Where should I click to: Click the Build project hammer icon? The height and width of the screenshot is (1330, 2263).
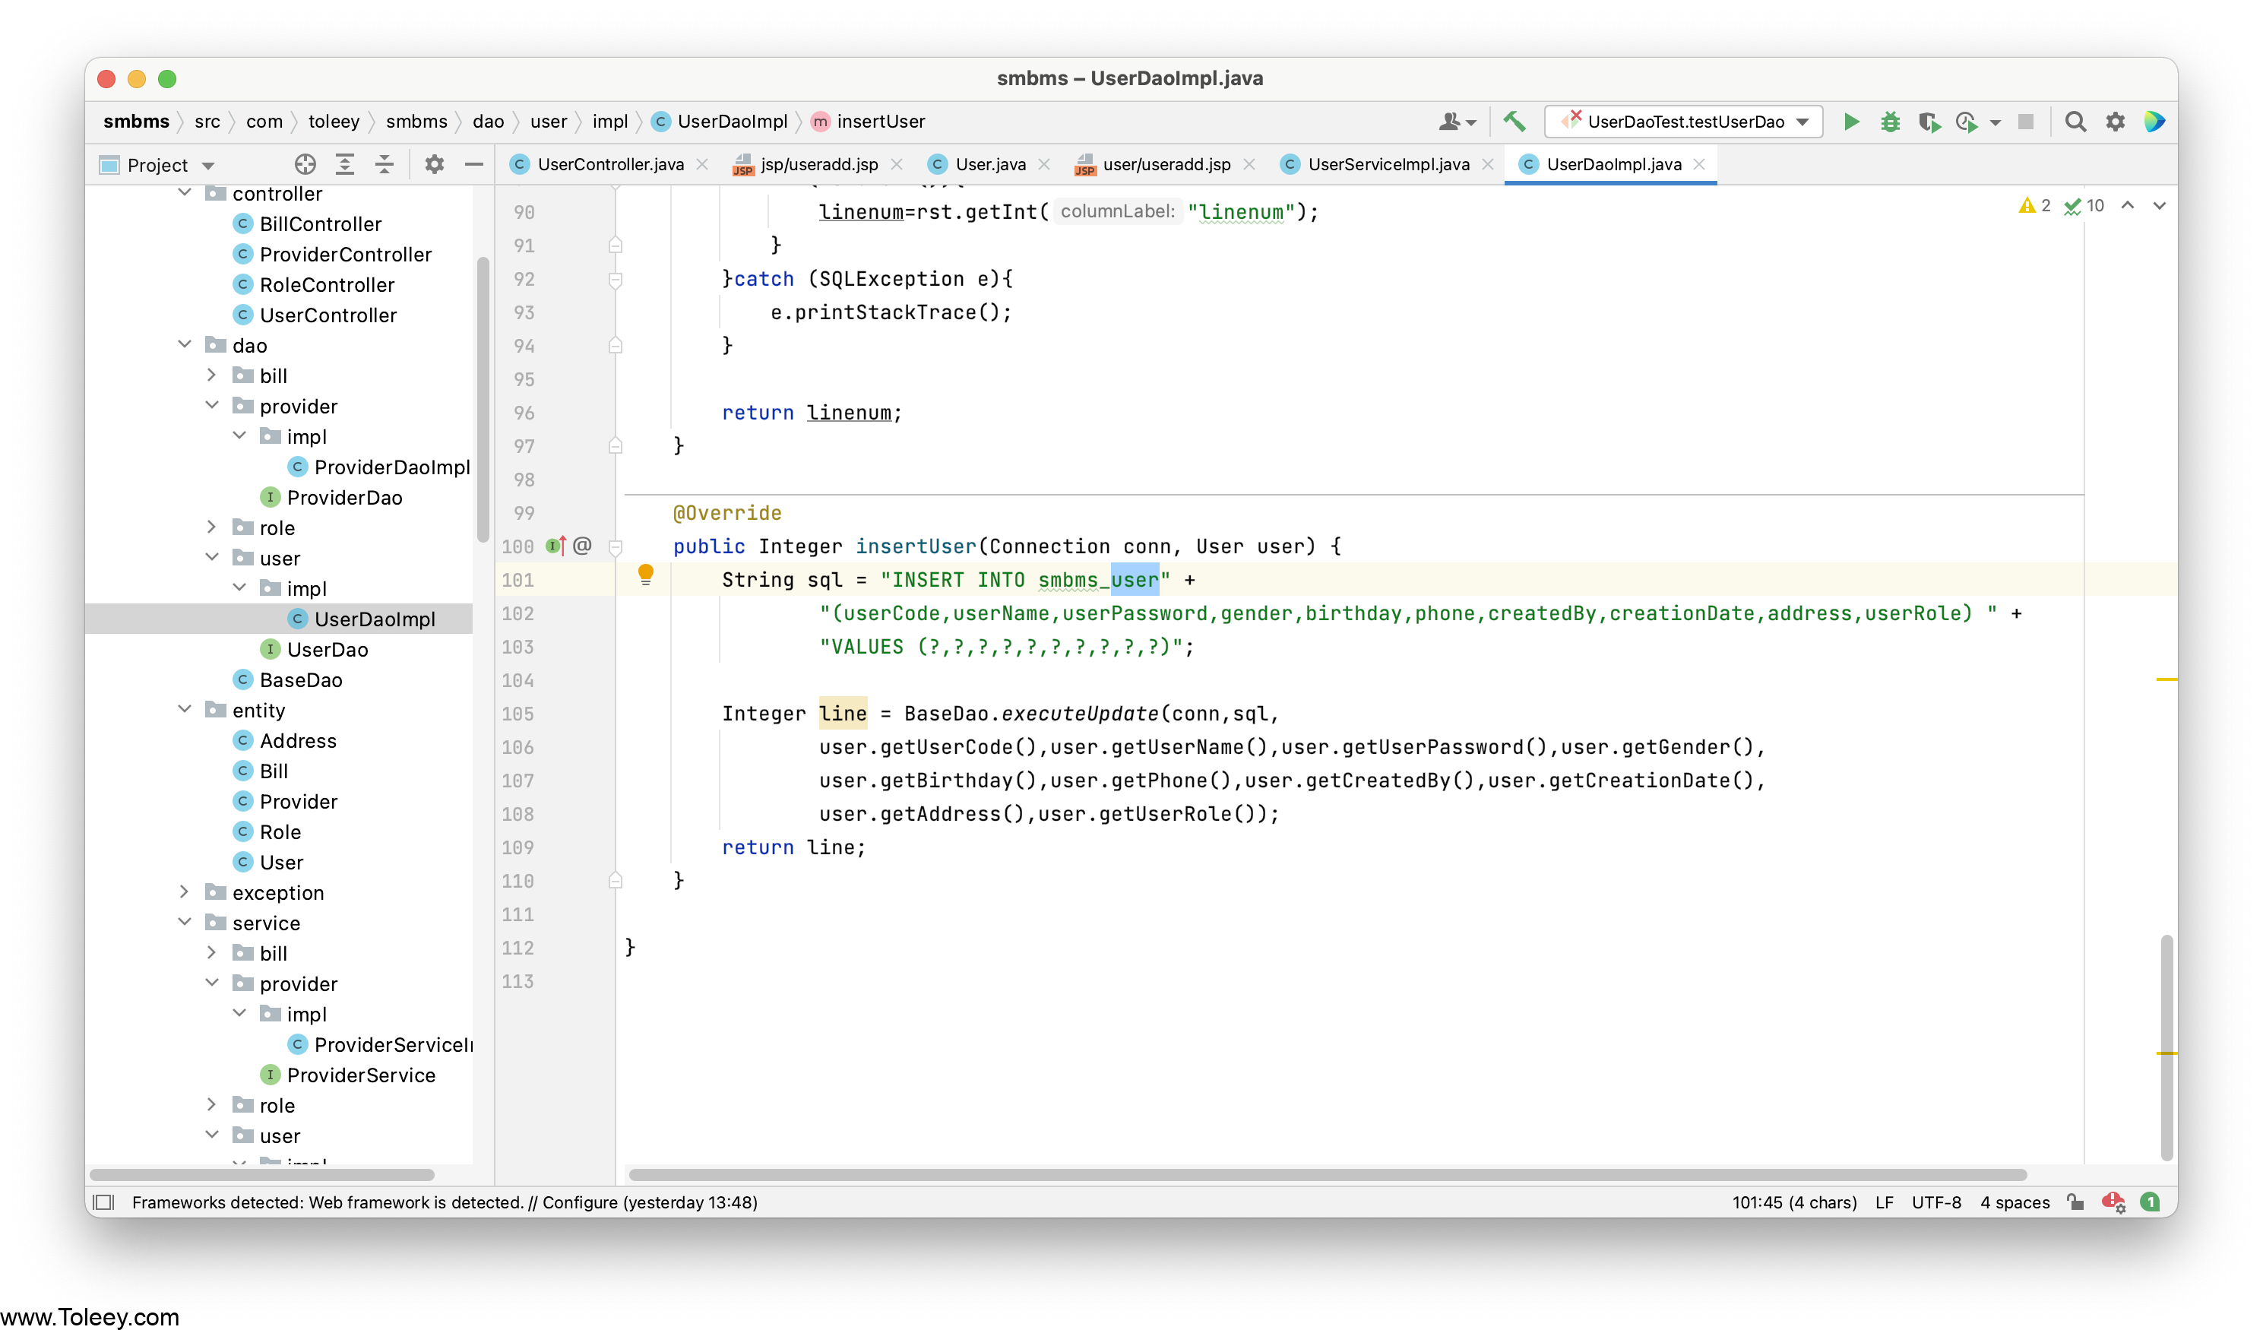(1514, 122)
